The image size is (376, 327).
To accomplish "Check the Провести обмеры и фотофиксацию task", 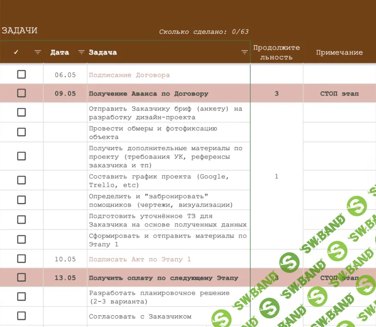I will [x=22, y=132].
